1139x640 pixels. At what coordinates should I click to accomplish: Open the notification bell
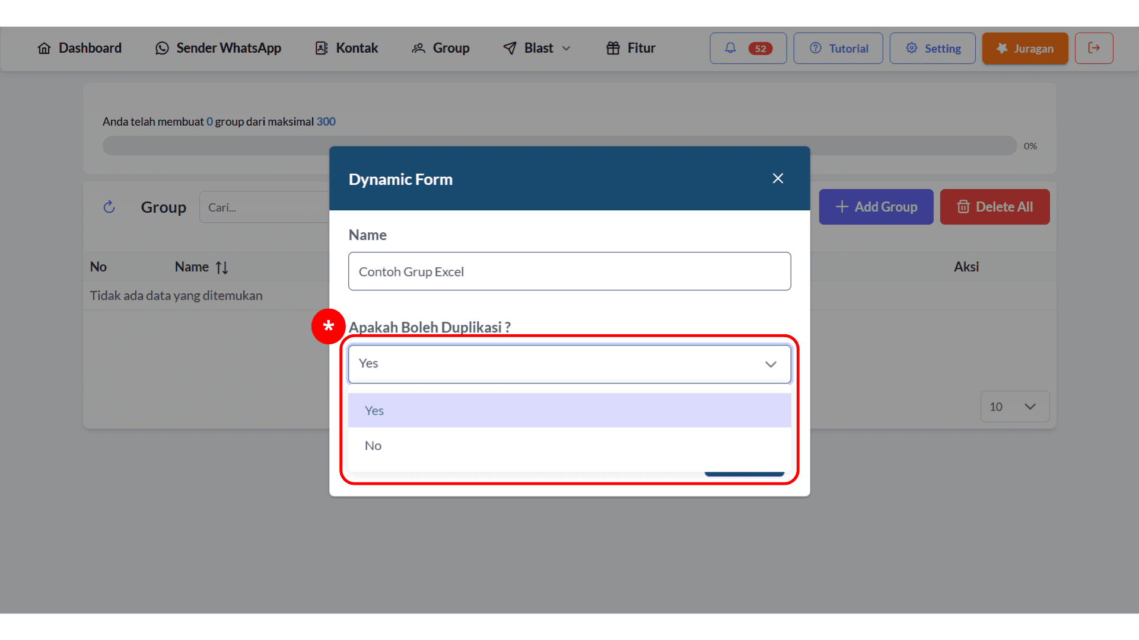click(730, 48)
